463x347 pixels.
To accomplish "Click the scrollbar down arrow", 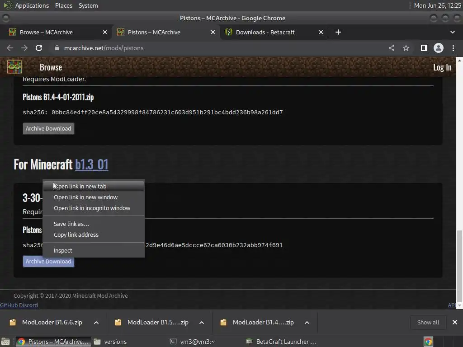I will pos(459,306).
